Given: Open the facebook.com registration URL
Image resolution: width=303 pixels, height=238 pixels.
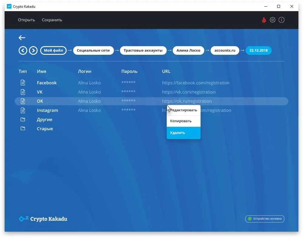Looking at the screenshot, I should click(196, 83).
